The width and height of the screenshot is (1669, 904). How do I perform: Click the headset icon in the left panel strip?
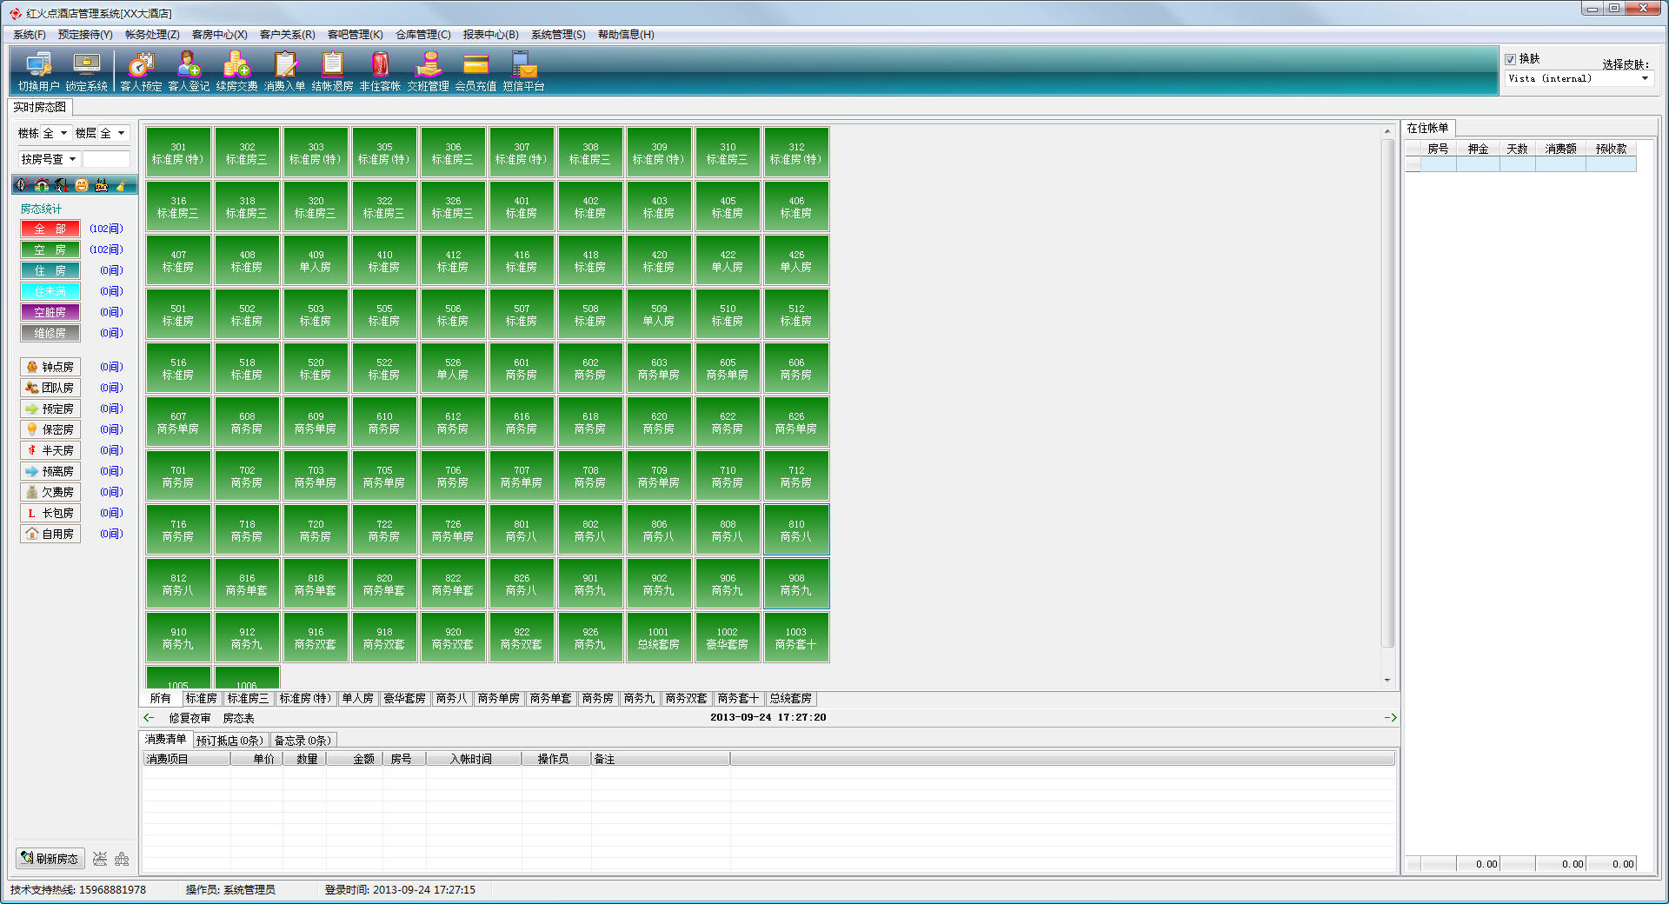[42, 184]
